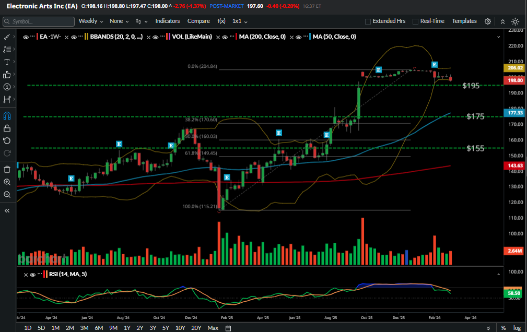Enable the Real-Time checkbox
Viewport: 527px width, 332px height.
pos(415,21)
